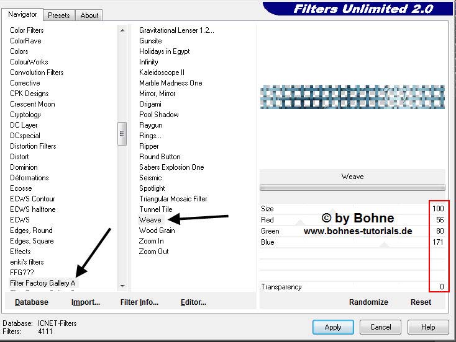The width and height of the screenshot is (456, 342).
Task: Click the Apply button
Action: click(x=333, y=327)
